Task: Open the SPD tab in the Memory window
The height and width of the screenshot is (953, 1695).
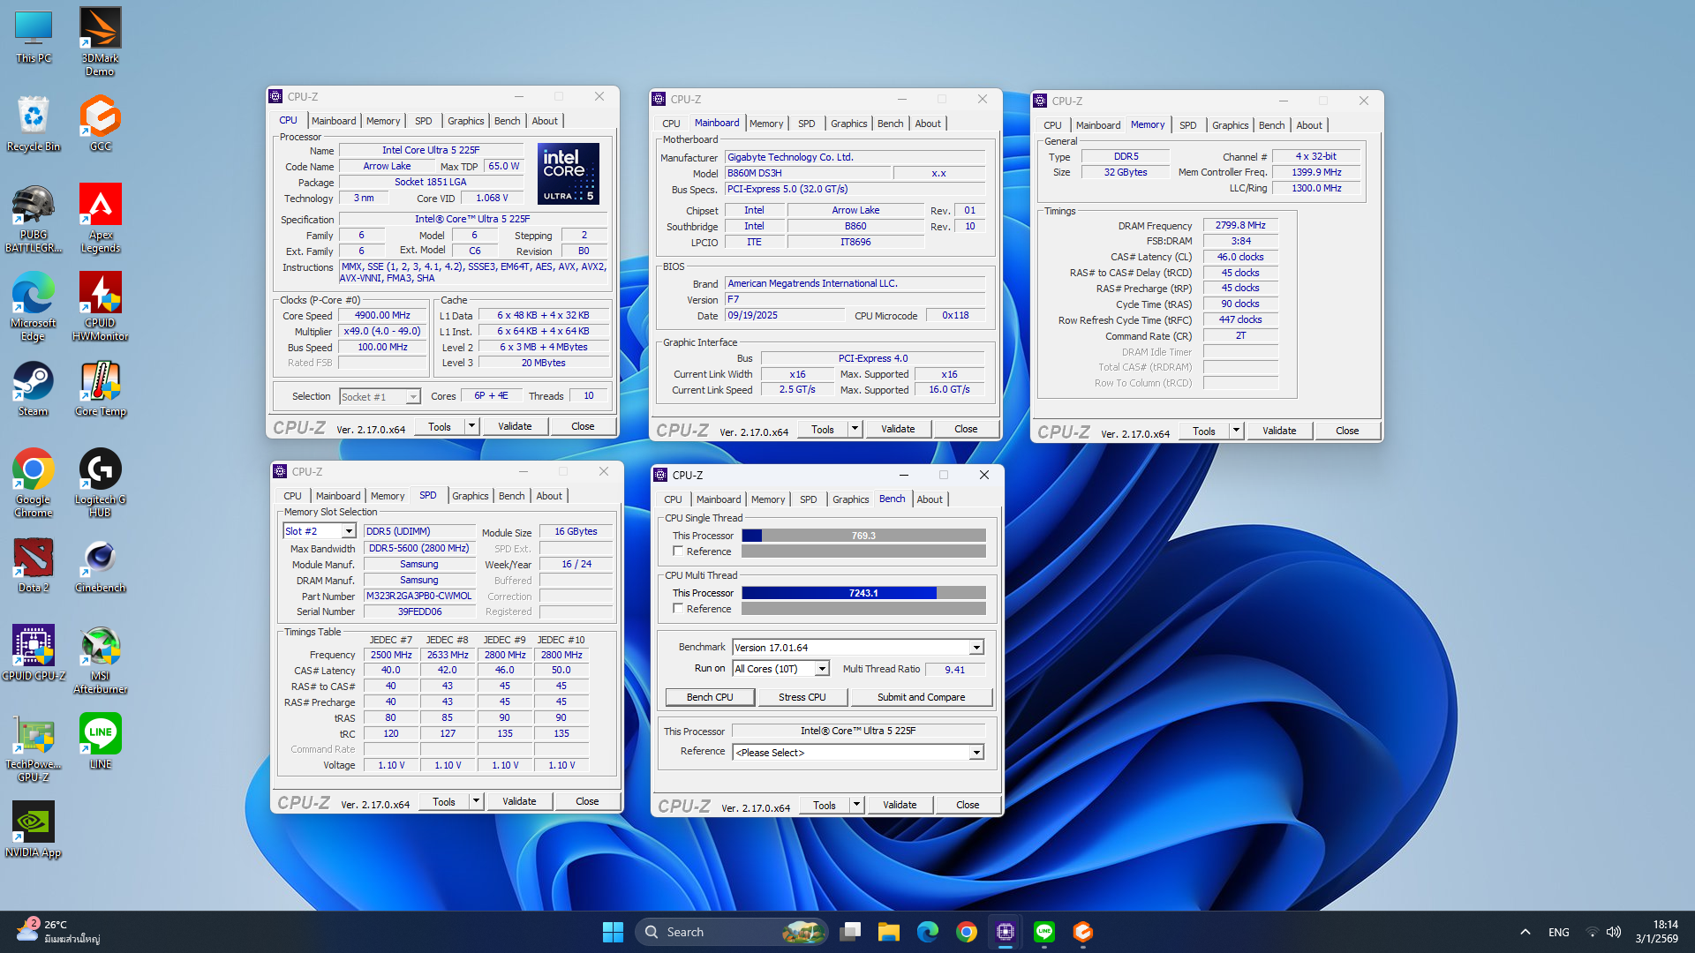Action: click(x=1187, y=125)
